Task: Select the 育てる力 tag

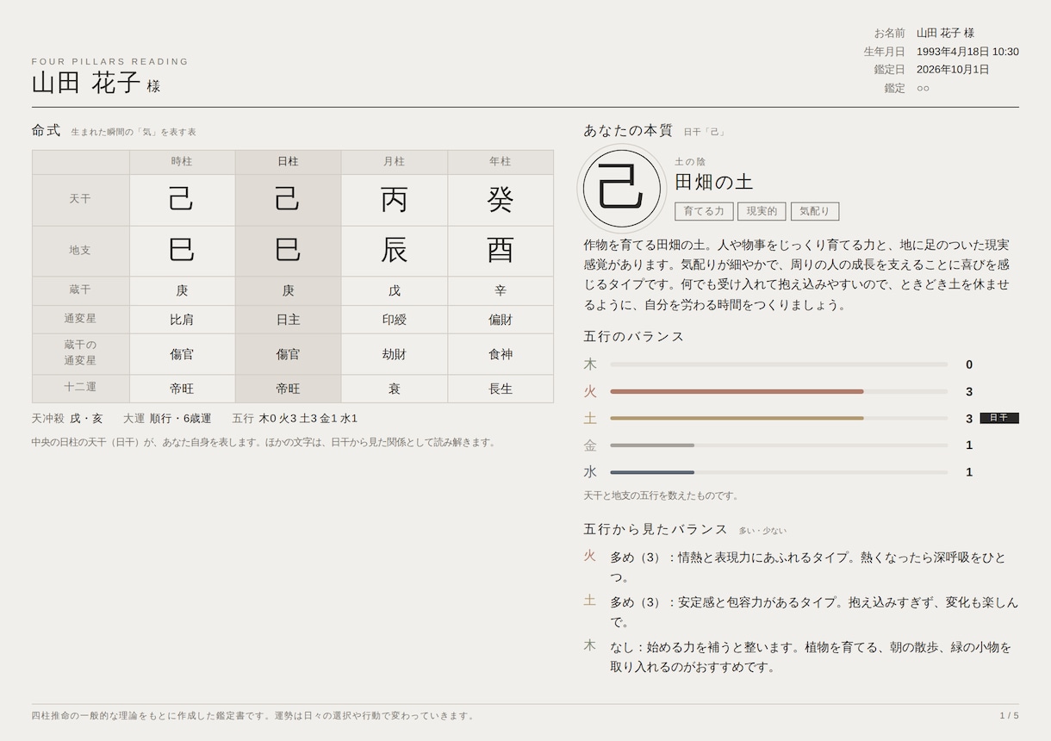Action: point(704,211)
